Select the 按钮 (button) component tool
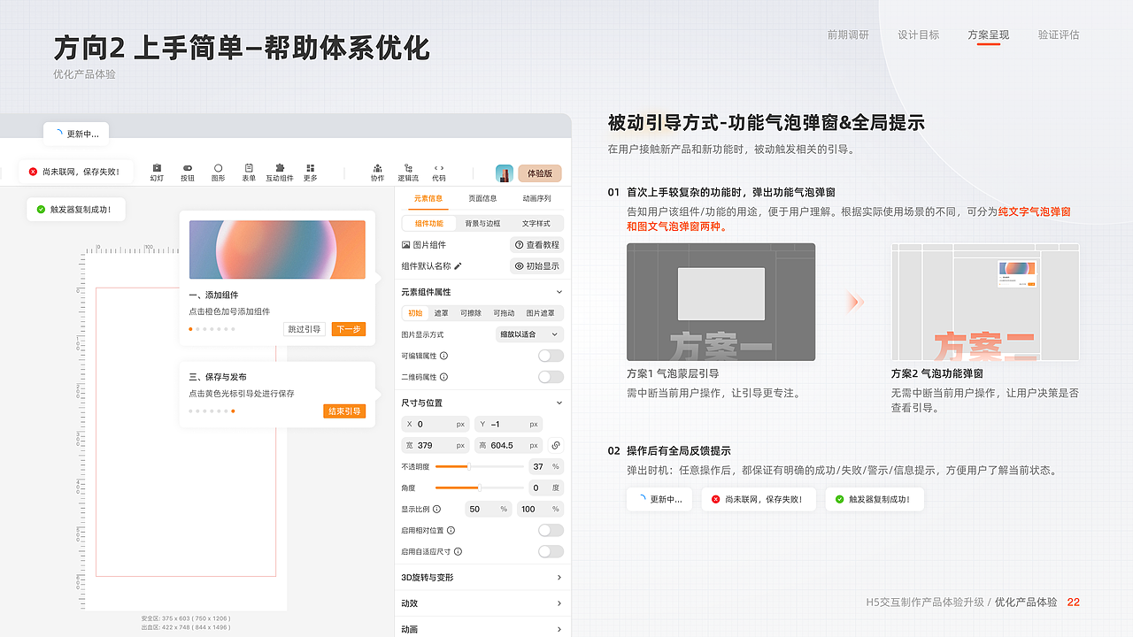The width and height of the screenshot is (1133, 637). (187, 172)
